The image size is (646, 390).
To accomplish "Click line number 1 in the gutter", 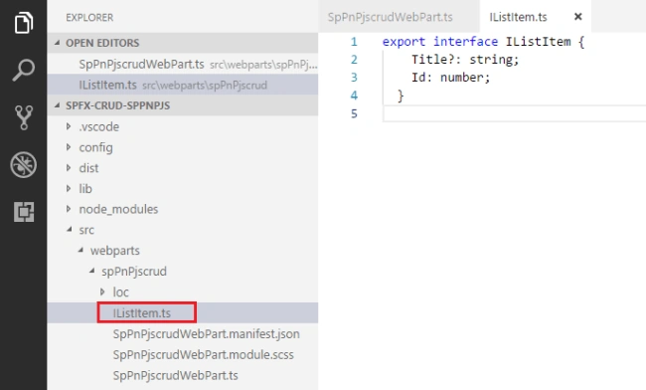I will click(354, 42).
